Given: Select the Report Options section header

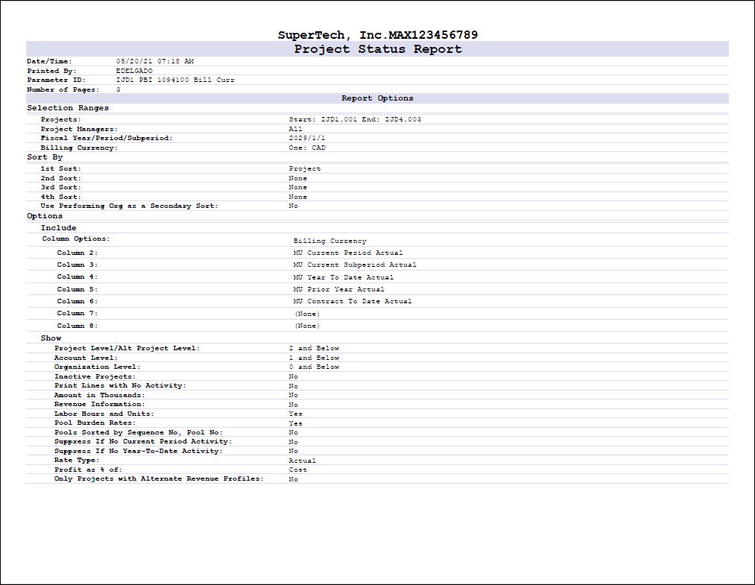Looking at the screenshot, I should coord(377,98).
